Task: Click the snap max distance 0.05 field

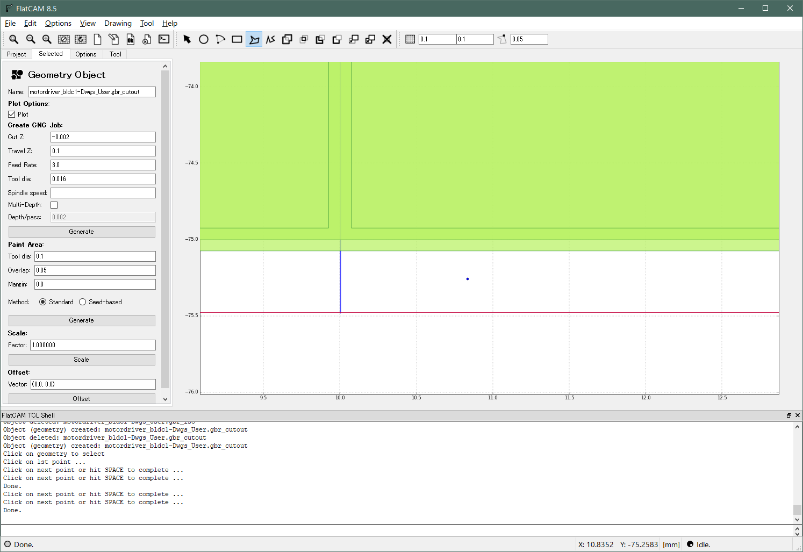Action: click(529, 39)
